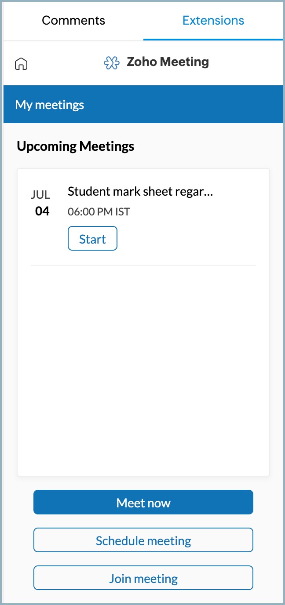Open Schedule meeting

[143, 540]
